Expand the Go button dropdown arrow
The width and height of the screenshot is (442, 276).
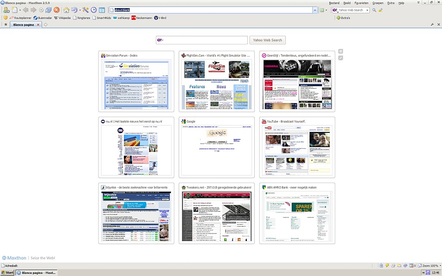click(326, 10)
